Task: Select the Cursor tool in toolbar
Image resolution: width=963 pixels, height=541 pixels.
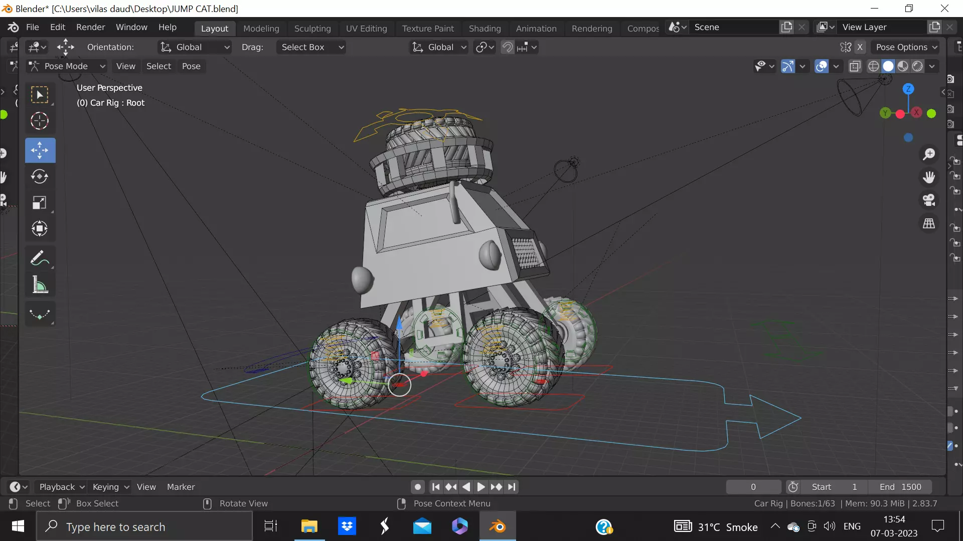Action: click(40, 121)
